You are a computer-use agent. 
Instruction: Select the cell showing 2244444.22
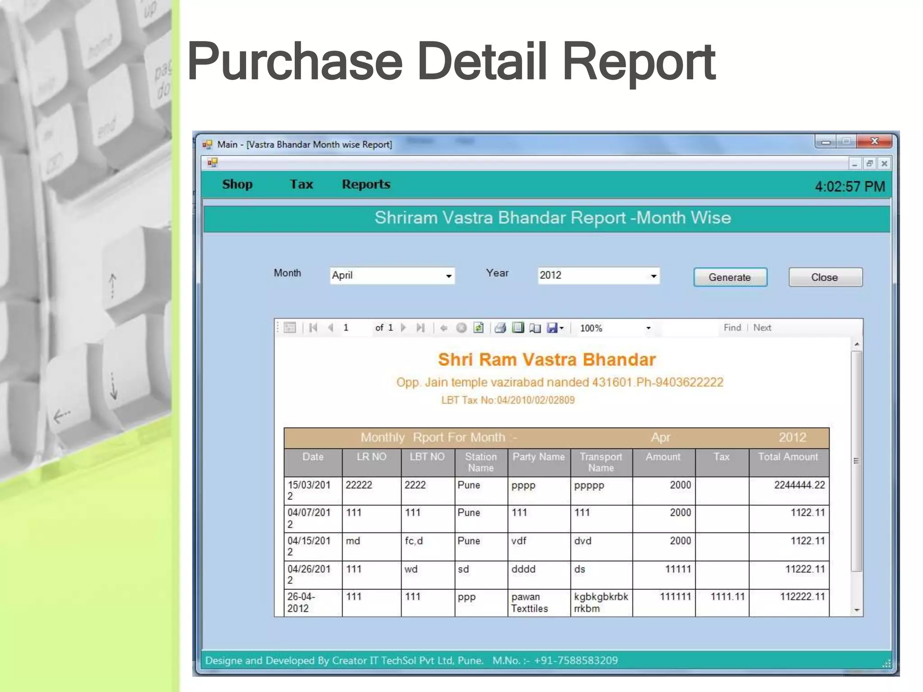click(789, 491)
